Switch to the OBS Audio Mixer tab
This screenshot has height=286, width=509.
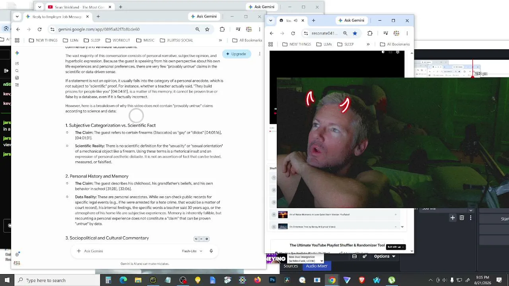317,266
